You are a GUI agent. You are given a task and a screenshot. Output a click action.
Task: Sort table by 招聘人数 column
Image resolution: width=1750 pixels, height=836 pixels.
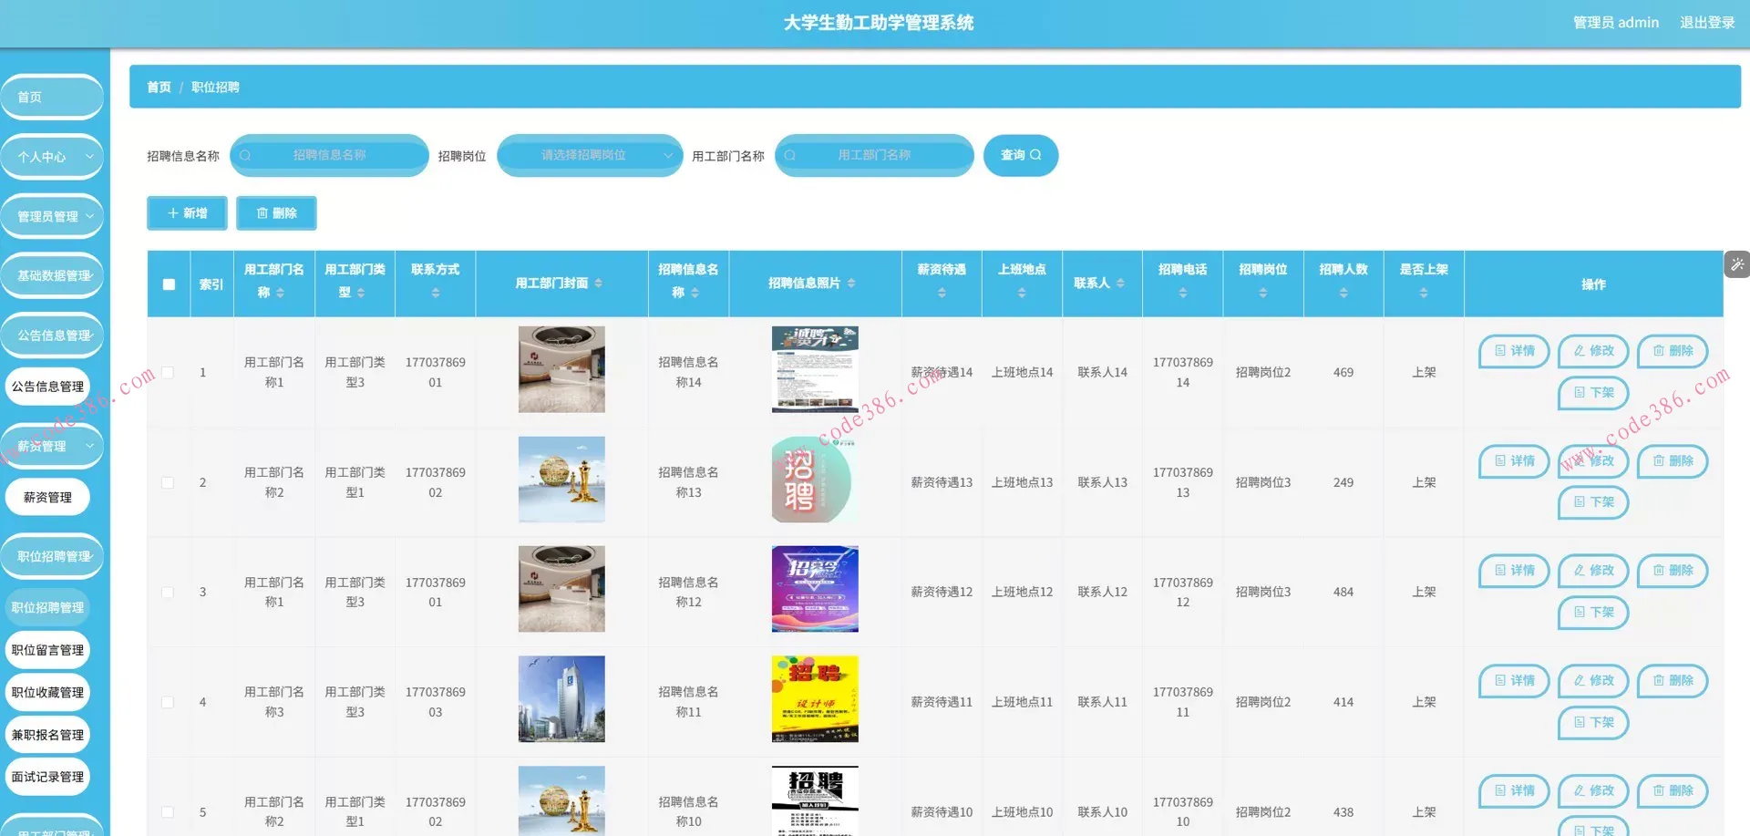[1343, 293]
